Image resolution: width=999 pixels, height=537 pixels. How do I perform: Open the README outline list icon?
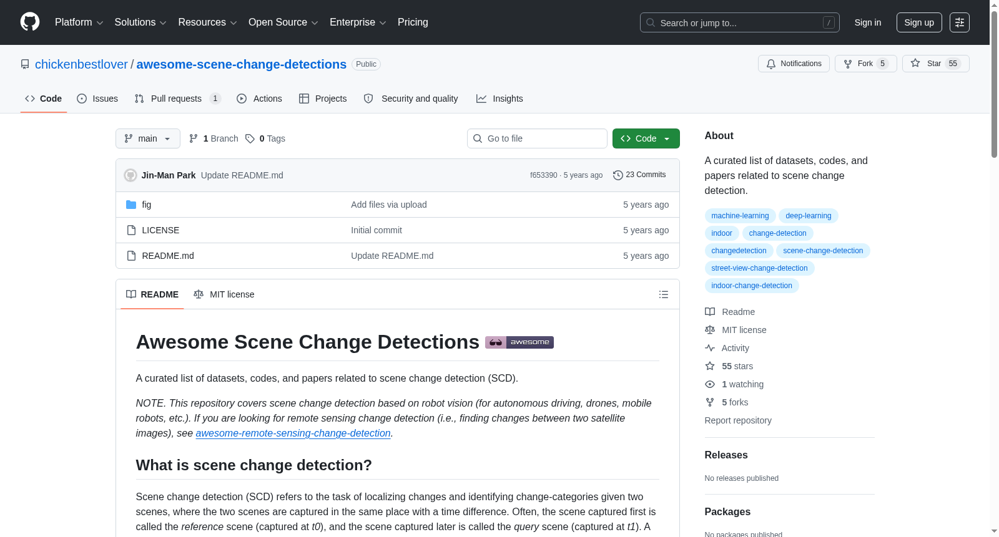pos(664,294)
